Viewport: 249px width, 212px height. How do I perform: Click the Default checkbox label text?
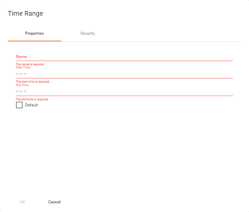tap(32, 105)
